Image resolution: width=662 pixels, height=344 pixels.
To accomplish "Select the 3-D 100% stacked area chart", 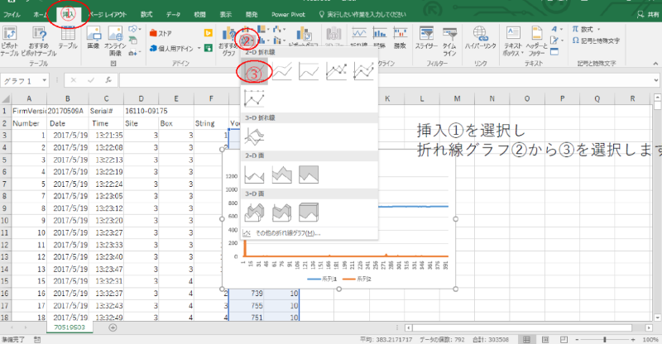I will click(309, 212).
